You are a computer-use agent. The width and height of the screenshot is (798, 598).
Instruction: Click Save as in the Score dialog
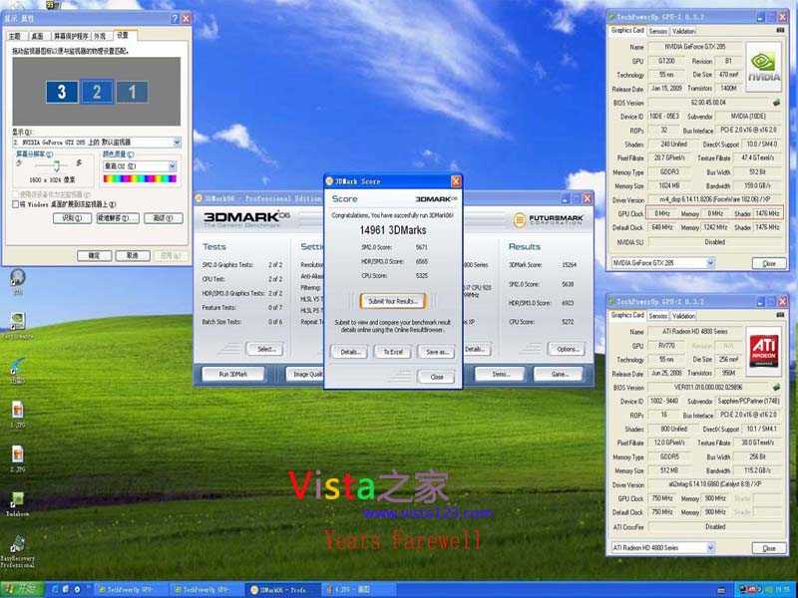coord(436,352)
